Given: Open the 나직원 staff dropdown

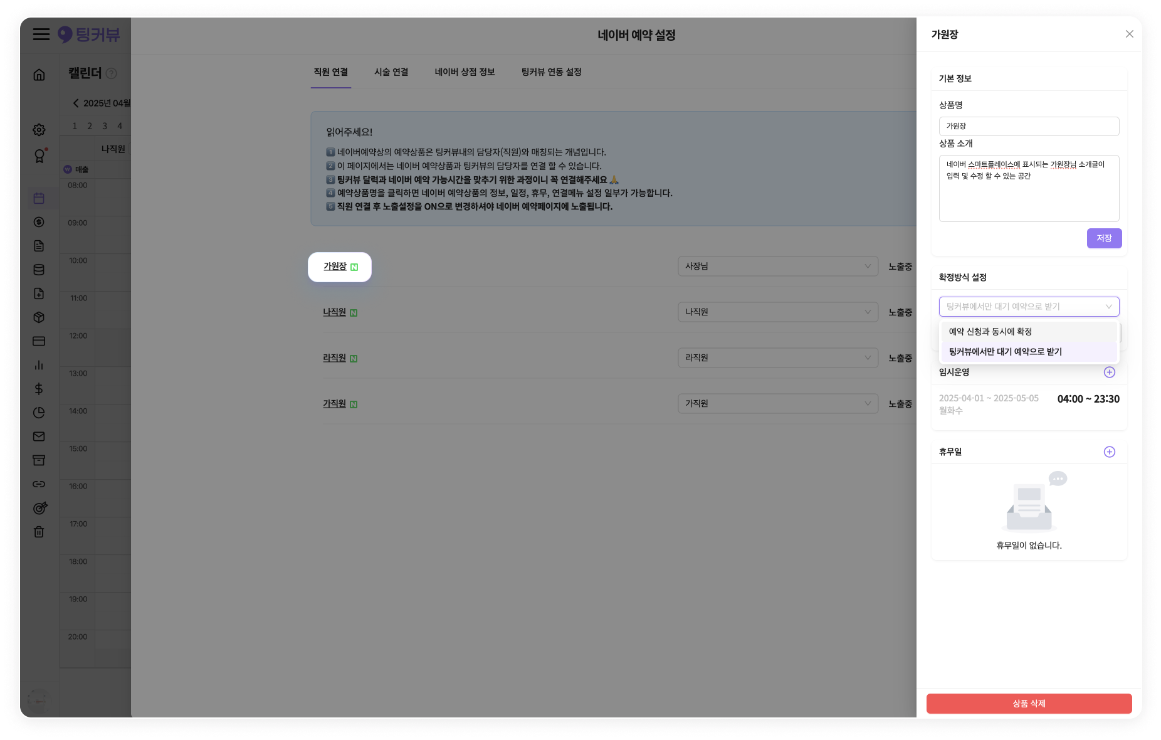Looking at the screenshot, I should click(x=777, y=312).
